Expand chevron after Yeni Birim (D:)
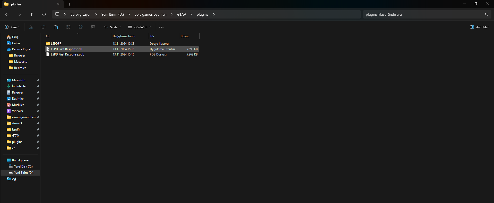 pyautogui.click(x=129, y=14)
